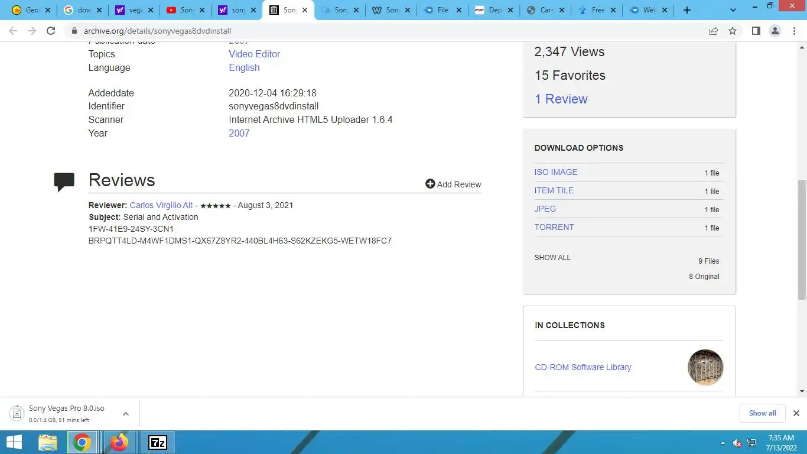
Task: Open the browser side panel
Action: 756,31
